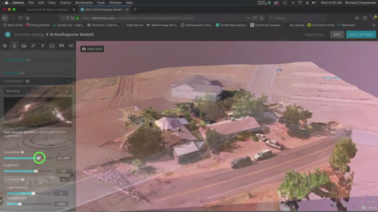
Task: Open a new tab with the plus button
Action: click(x=135, y=9)
